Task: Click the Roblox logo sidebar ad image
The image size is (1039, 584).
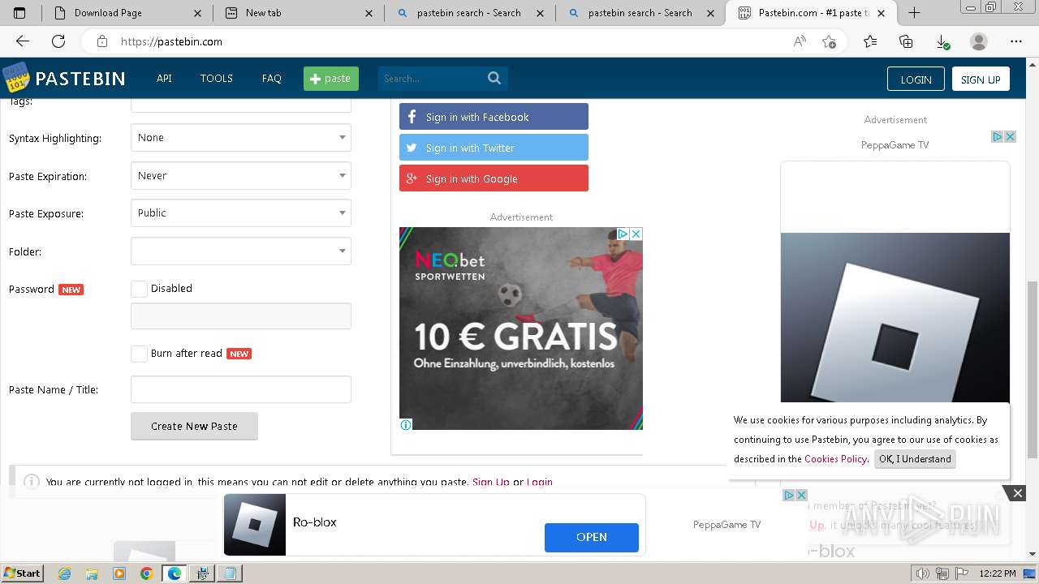Action: pos(895,317)
